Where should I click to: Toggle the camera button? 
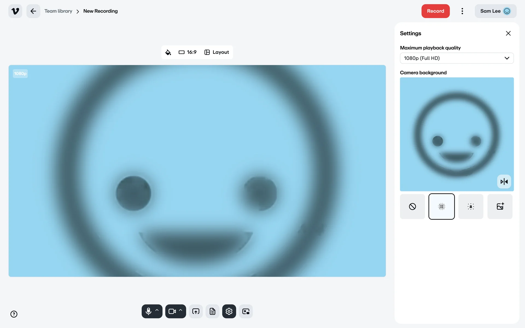(172, 311)
